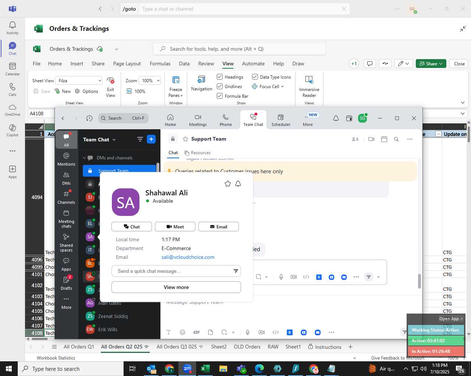
Task: Open Immersive Reader in Excel
Action: [x=309, y=87]
